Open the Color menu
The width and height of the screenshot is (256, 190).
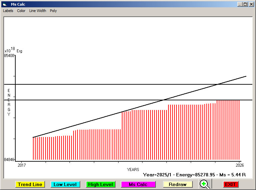21,11
